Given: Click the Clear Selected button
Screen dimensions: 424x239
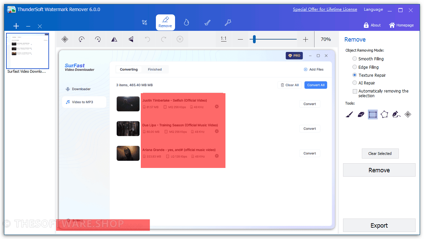Looking at the screenshot, I should [380, 154].
